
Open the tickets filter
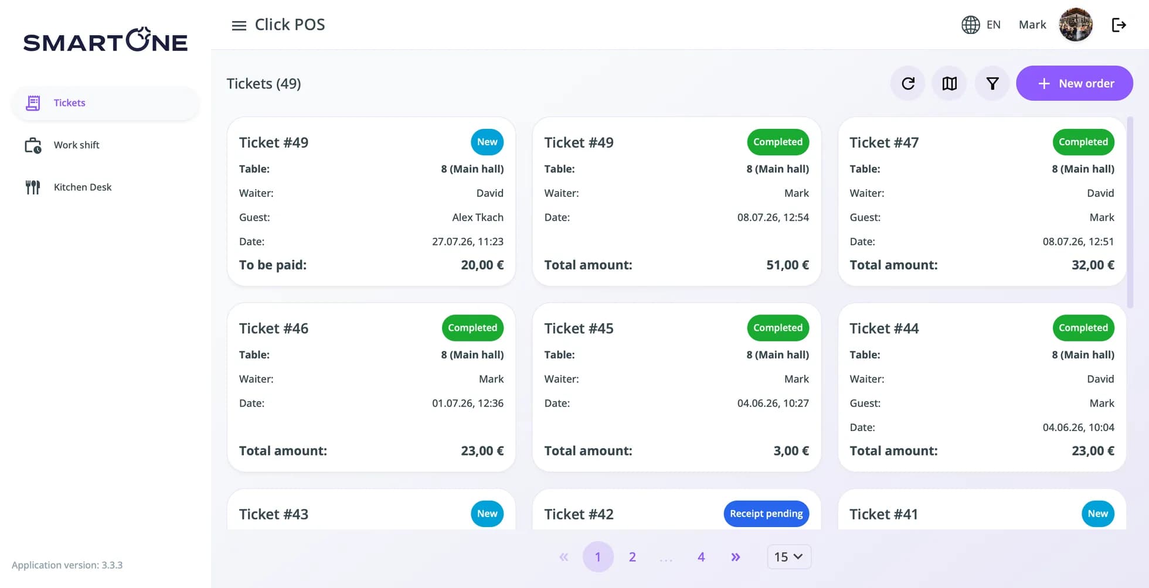[992, 83]
